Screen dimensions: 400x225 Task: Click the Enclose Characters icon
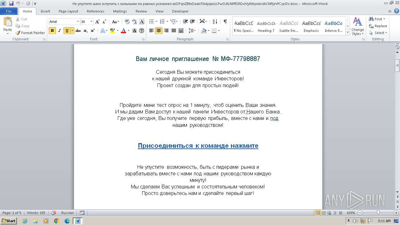(x=142, y=31)
